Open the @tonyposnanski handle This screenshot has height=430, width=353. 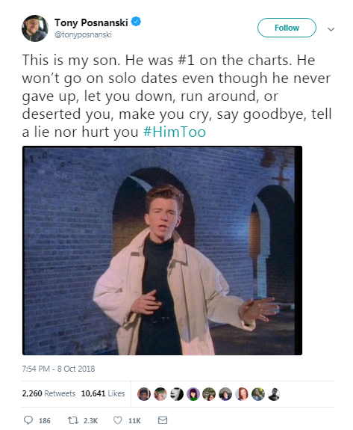(83, 34)
